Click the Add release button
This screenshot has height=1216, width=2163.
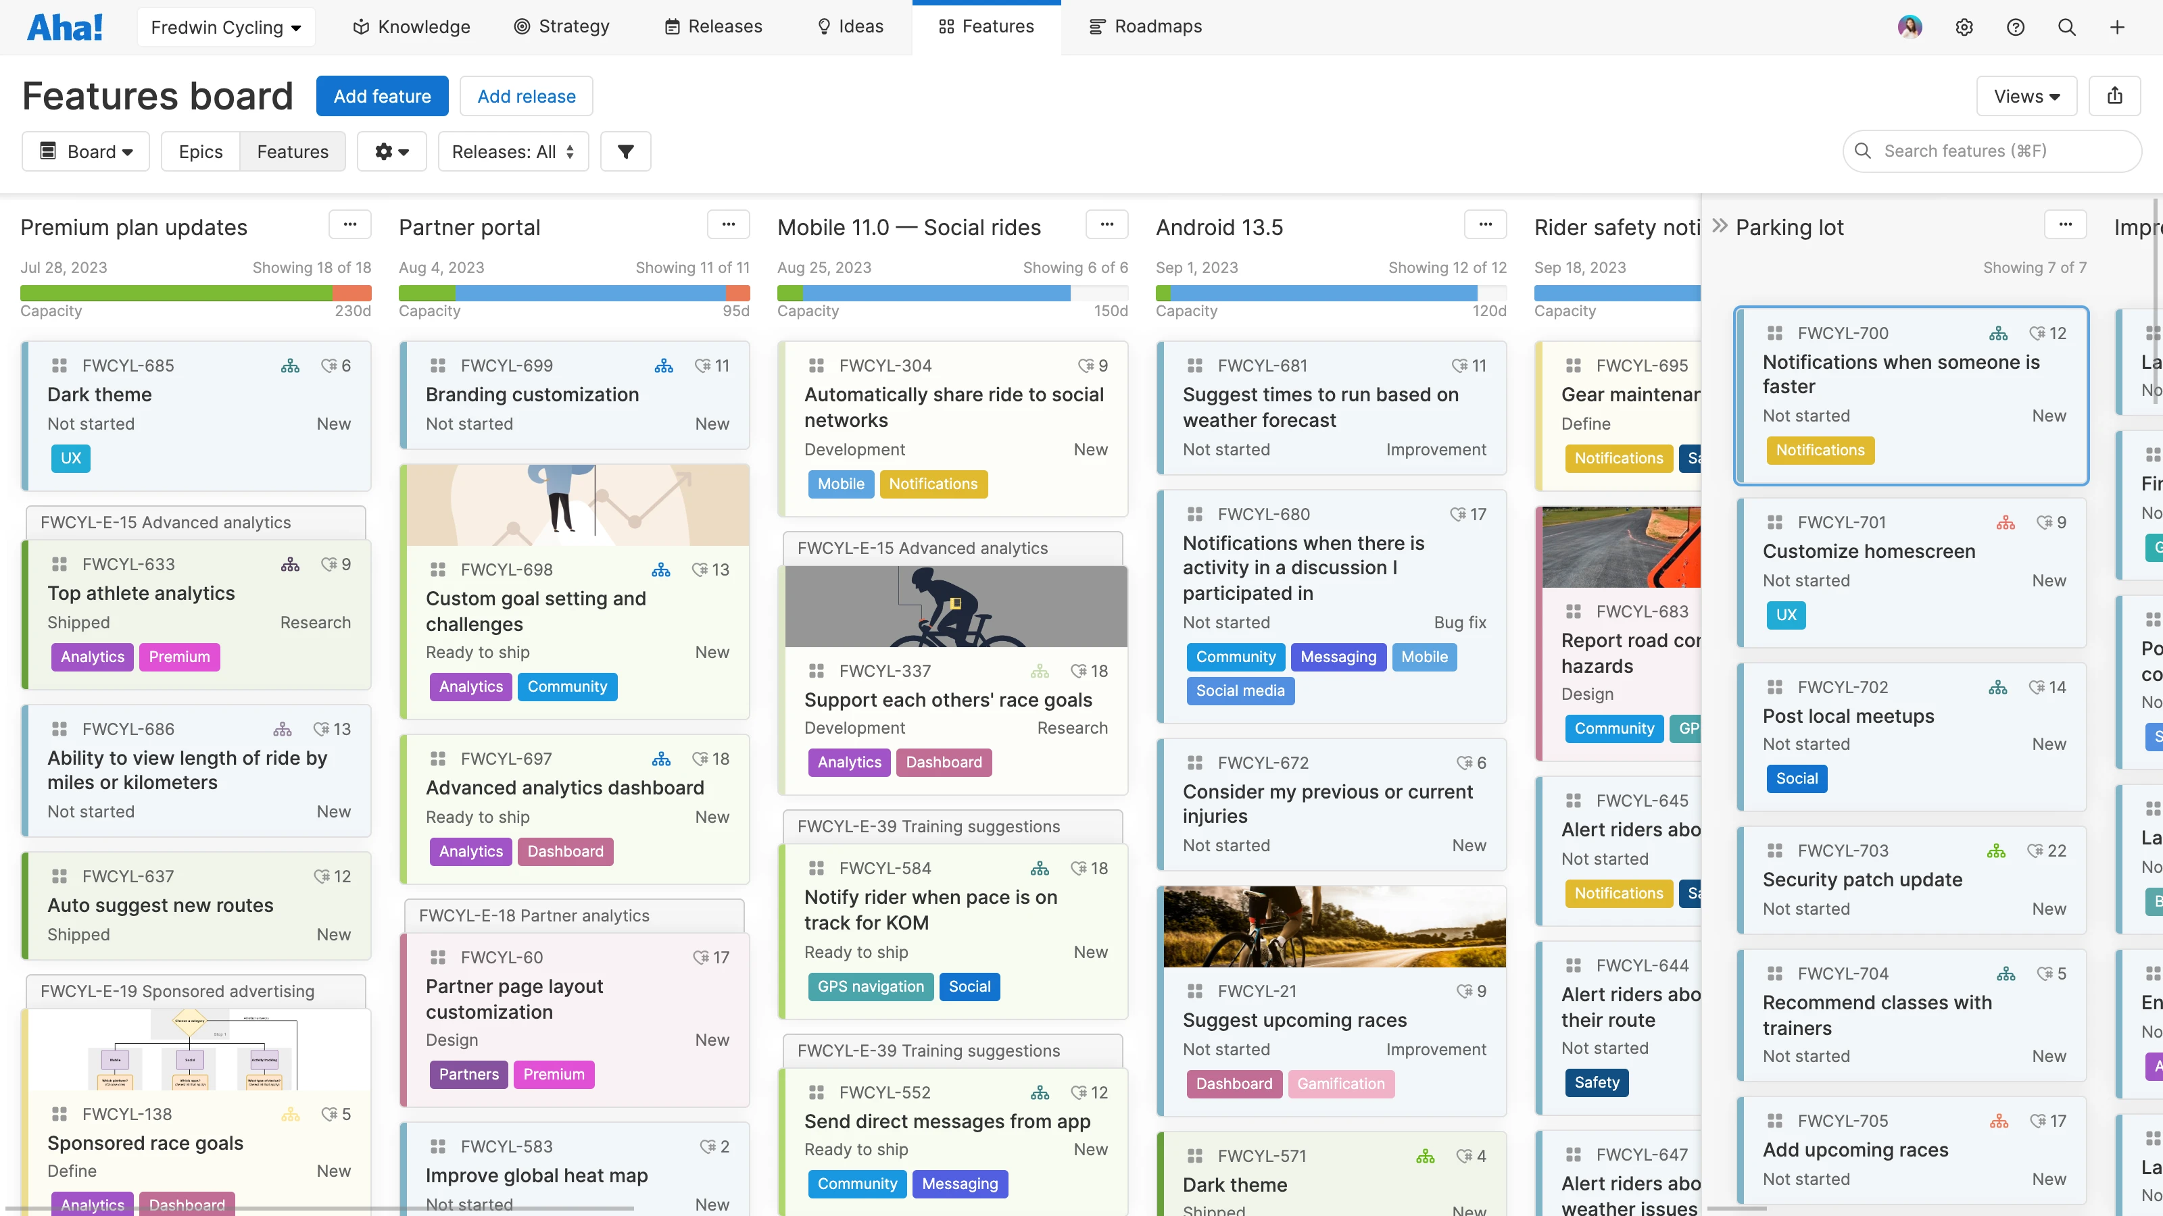tap(526, 96)
